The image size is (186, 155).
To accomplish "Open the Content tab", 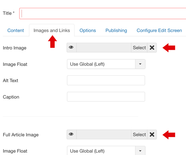I will (16, 30).
